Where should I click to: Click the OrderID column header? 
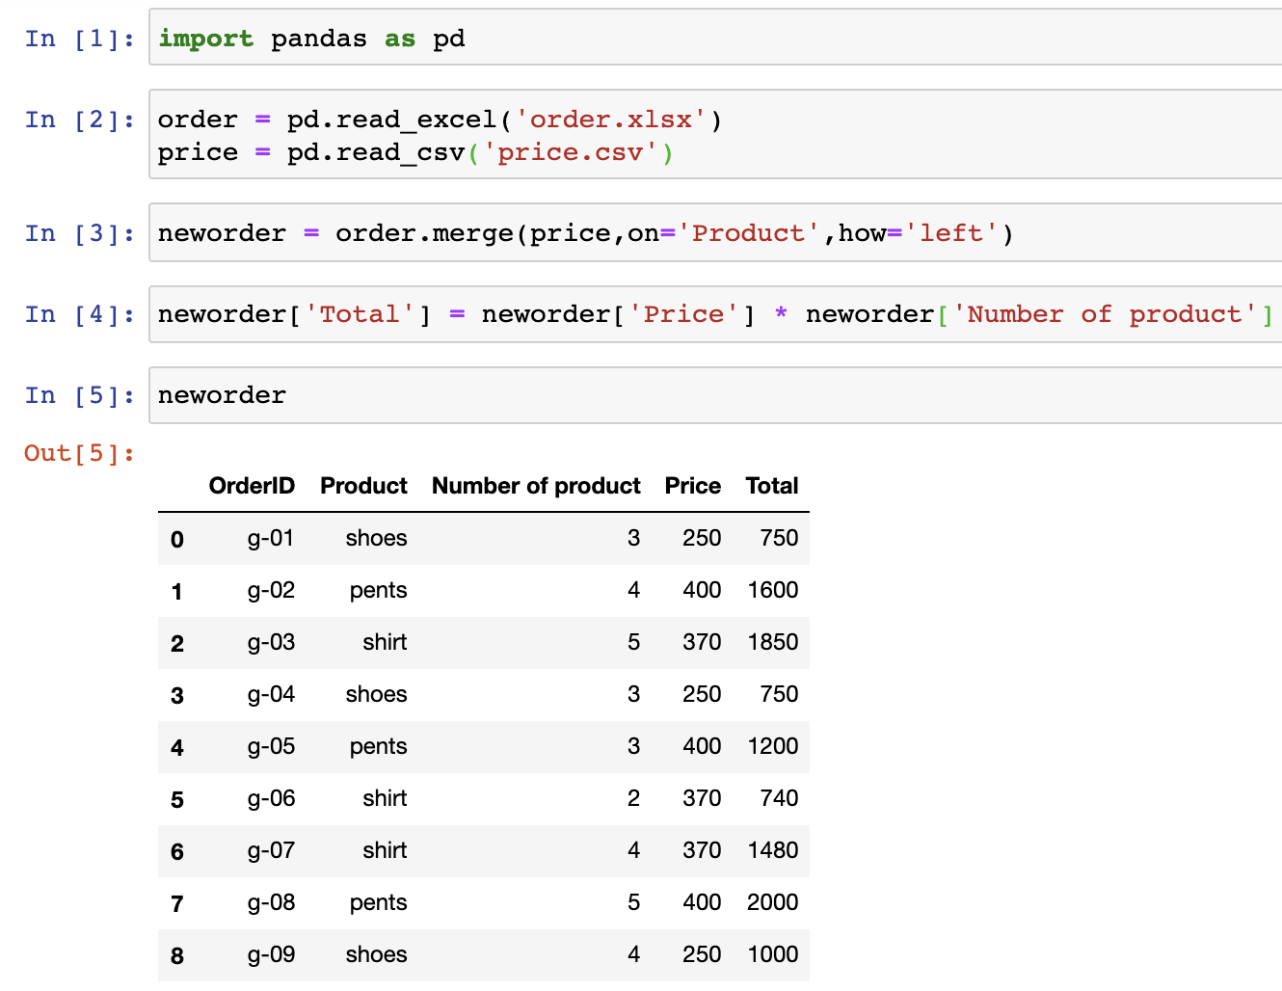pyautogui.click(x=252, y=486)
